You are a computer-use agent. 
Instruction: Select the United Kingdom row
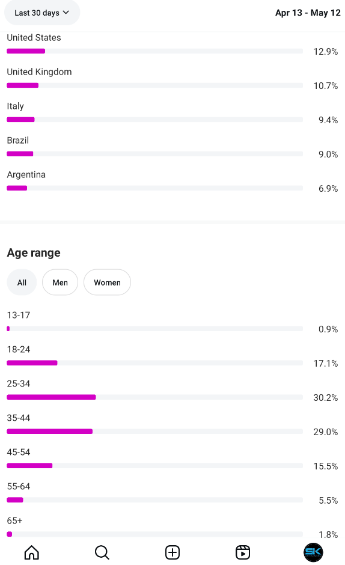[172, 79]
